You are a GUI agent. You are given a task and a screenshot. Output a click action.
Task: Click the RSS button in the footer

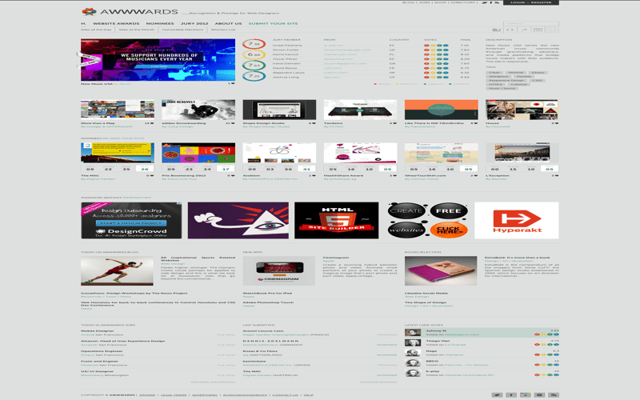554,394
